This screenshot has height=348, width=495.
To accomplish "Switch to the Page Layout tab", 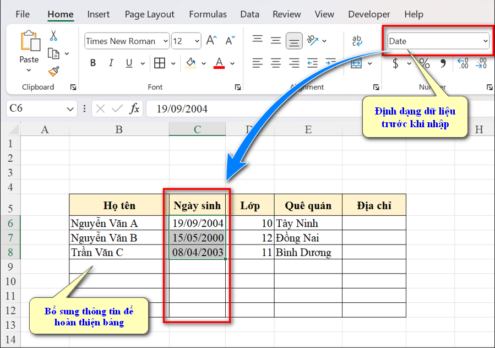I will point(149,14).
